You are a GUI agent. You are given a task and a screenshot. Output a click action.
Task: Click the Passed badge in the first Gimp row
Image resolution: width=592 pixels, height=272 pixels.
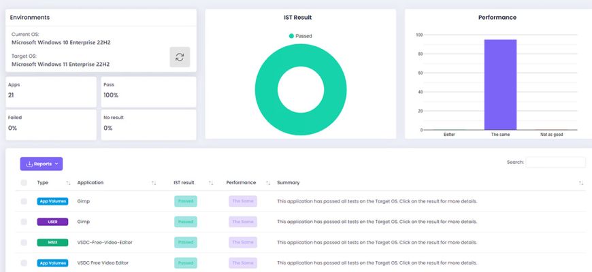186,201
